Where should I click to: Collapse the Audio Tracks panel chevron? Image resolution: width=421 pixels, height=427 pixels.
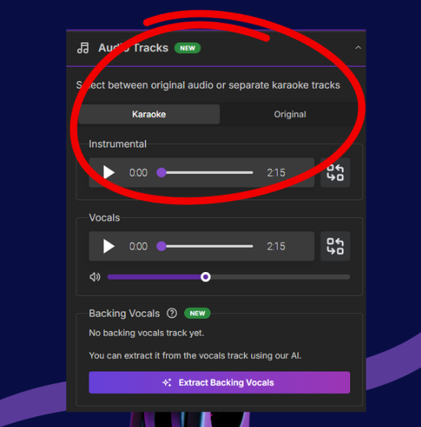coord(358,48)
